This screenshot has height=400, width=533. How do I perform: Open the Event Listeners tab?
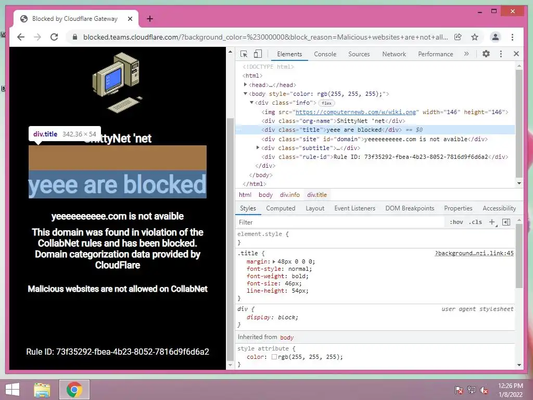354,208
